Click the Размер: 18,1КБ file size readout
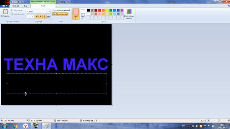This screenshot has width=230, height=129. (x=90, y=120)
